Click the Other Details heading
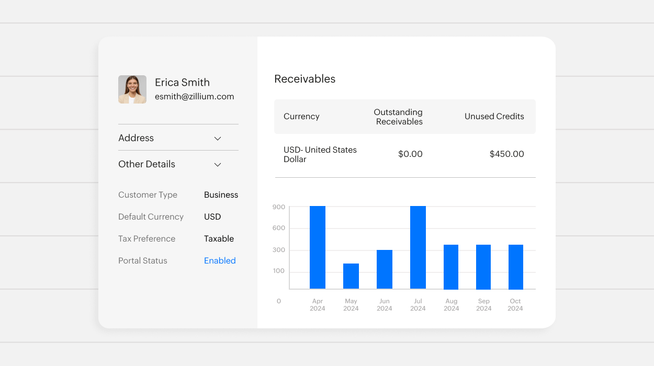The width and height of the screenshot is (654, 366). (146, 164)
